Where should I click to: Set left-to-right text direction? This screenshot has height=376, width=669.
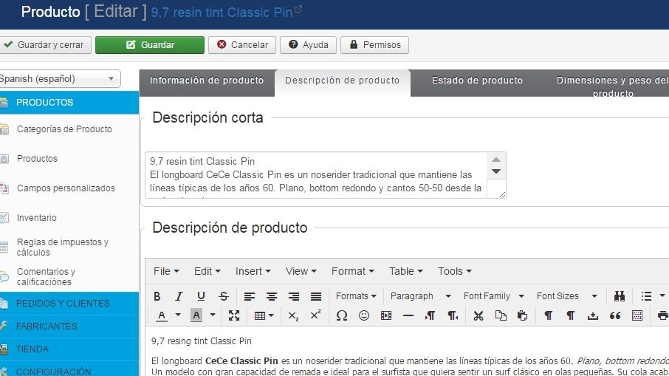pos(430,316)
